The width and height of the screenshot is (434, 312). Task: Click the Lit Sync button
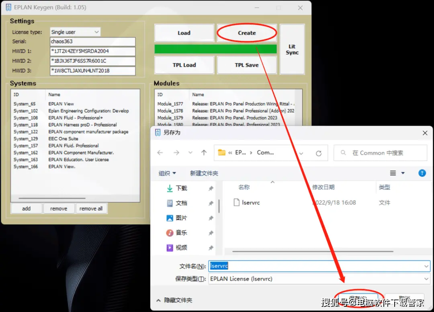[292, 49]
